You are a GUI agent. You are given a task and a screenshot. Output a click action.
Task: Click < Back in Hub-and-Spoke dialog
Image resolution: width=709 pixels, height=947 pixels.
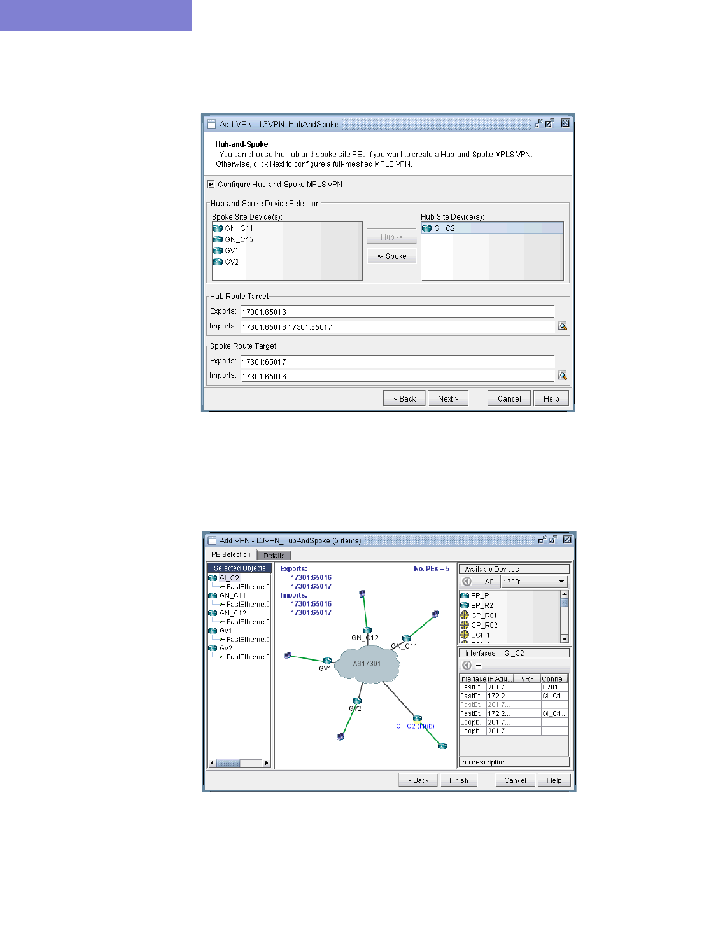click(405, 398)
